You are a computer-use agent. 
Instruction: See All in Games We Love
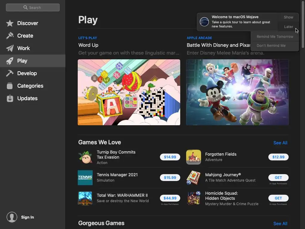point(280,143)
